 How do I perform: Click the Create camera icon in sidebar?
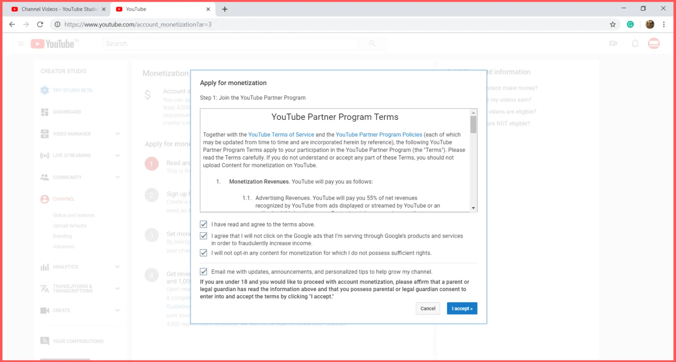tap(45, 310)
